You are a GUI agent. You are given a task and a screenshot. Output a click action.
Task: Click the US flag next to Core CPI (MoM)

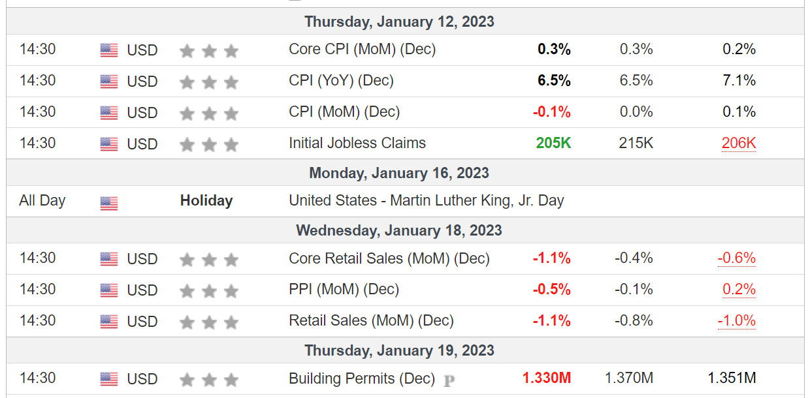point(109,50)
